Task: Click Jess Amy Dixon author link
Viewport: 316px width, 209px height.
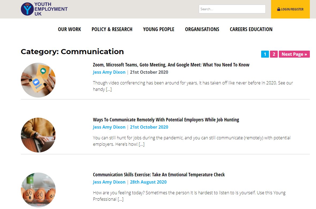Action: coord(109,72)
